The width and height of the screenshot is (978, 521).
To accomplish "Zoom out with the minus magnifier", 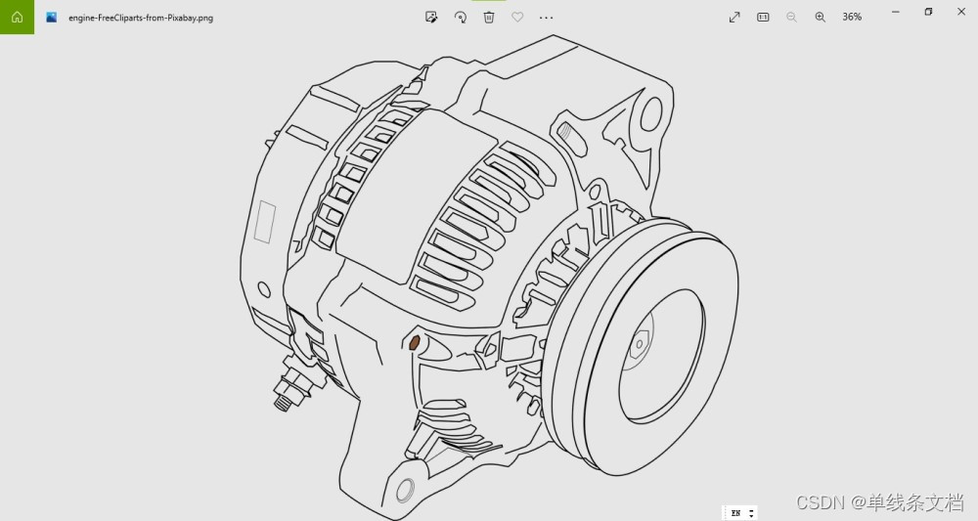I will (791, 17).
